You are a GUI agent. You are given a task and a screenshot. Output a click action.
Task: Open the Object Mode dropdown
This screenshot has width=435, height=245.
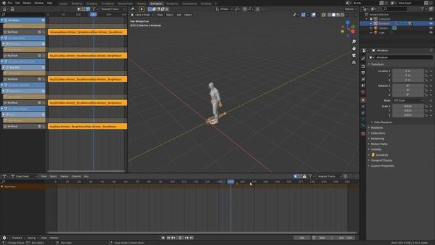[x=142, y=15]
